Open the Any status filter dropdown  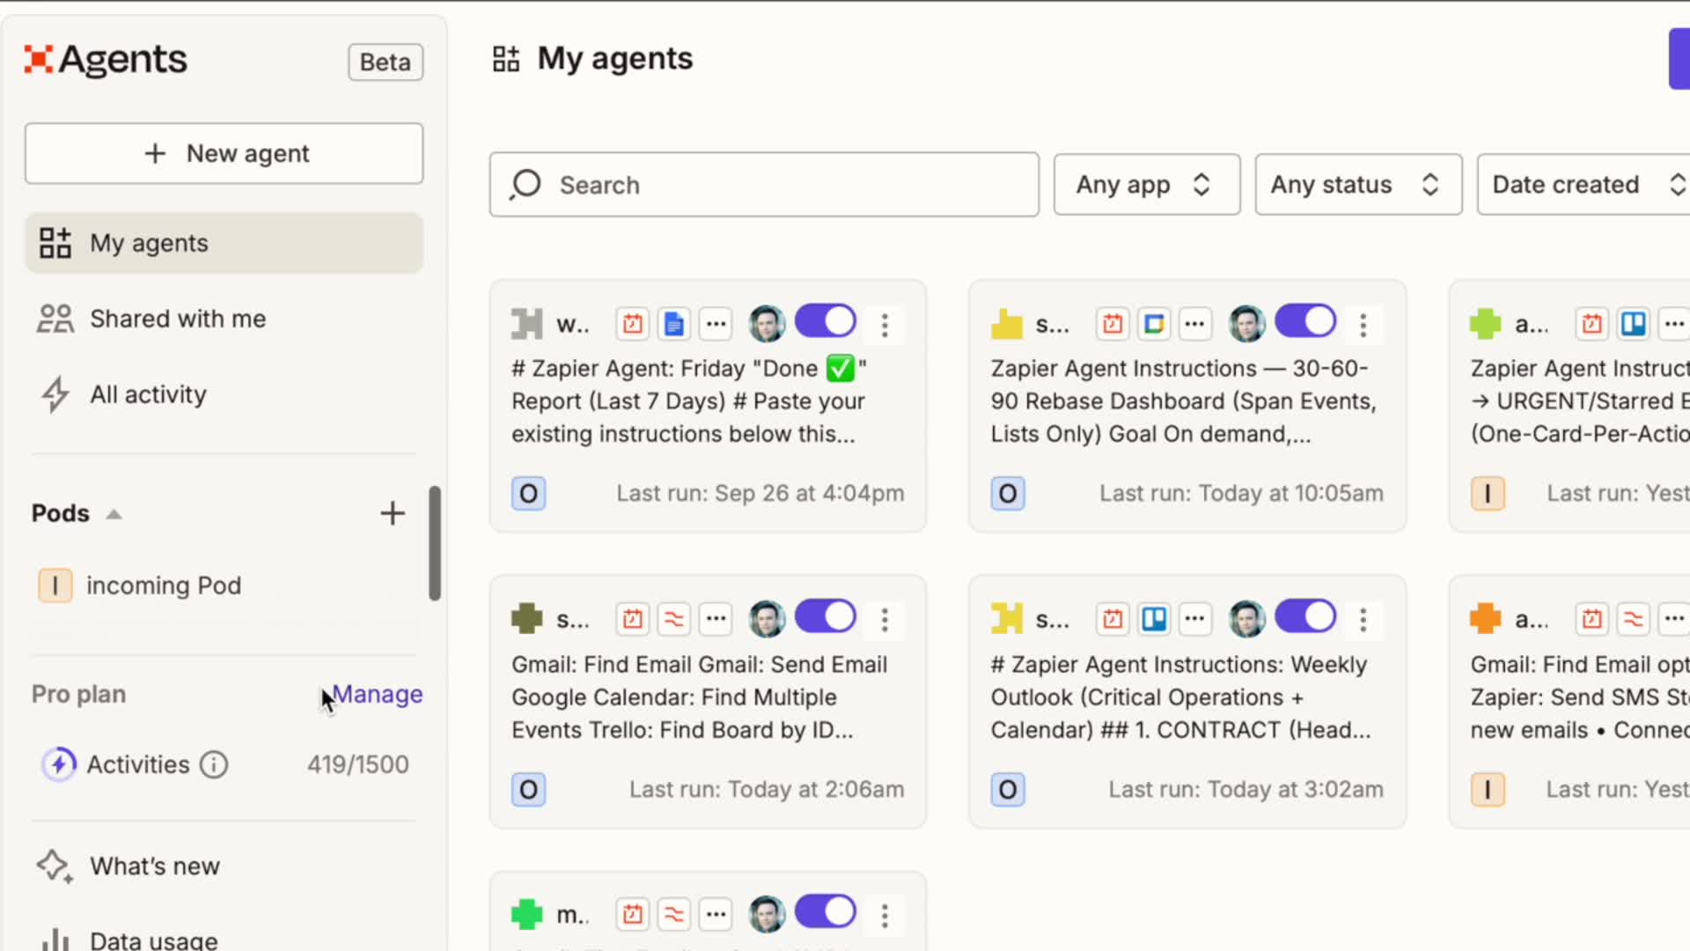tap(1357, 185)
